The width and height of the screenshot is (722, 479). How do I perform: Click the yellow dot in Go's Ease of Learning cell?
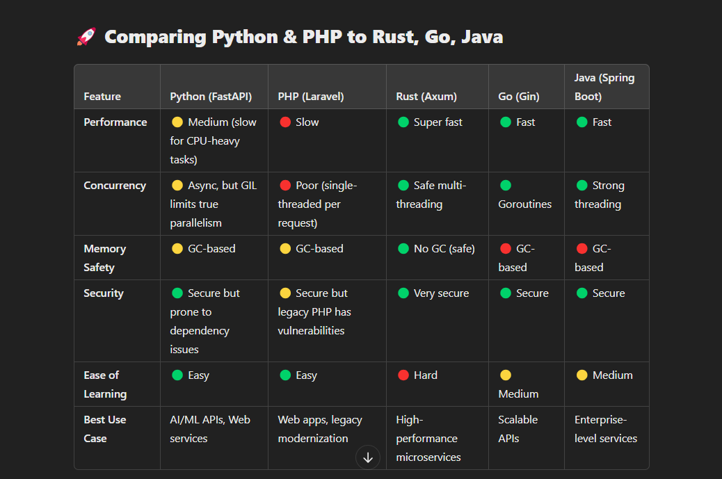pos(506,375)
